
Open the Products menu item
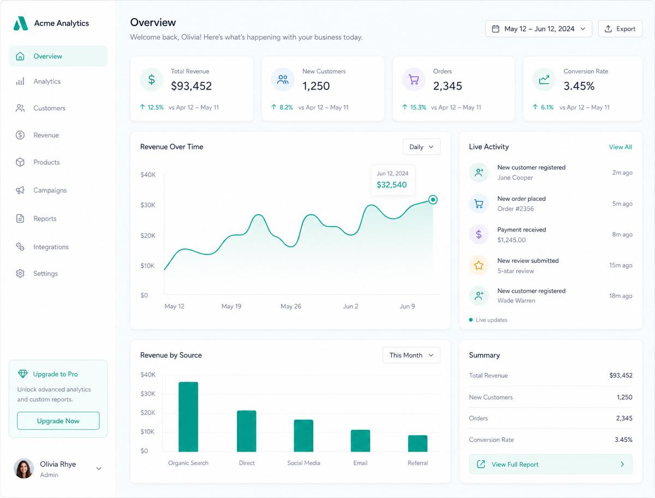[58, 162]
